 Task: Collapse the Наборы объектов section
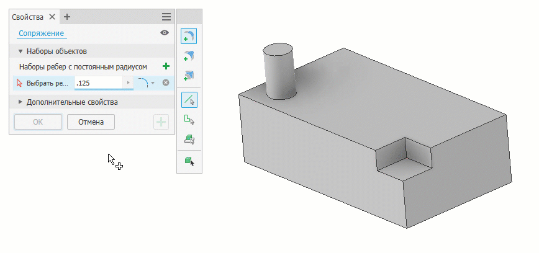click(20, 51)
